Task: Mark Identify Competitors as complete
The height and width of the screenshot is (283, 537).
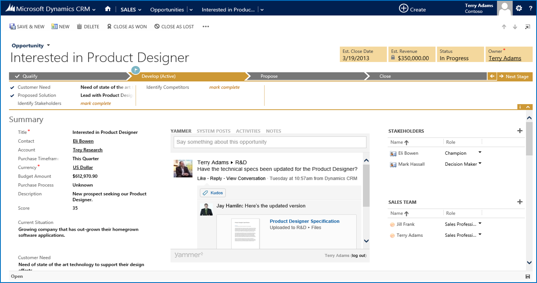Action: [x=224, y=87]
